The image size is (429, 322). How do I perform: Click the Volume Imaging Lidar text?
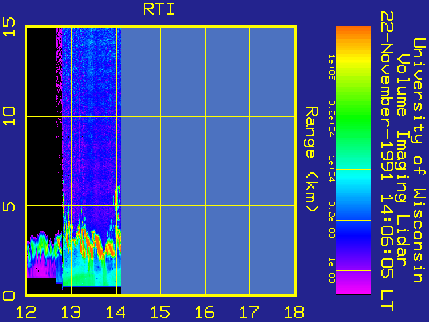[404, 160]
